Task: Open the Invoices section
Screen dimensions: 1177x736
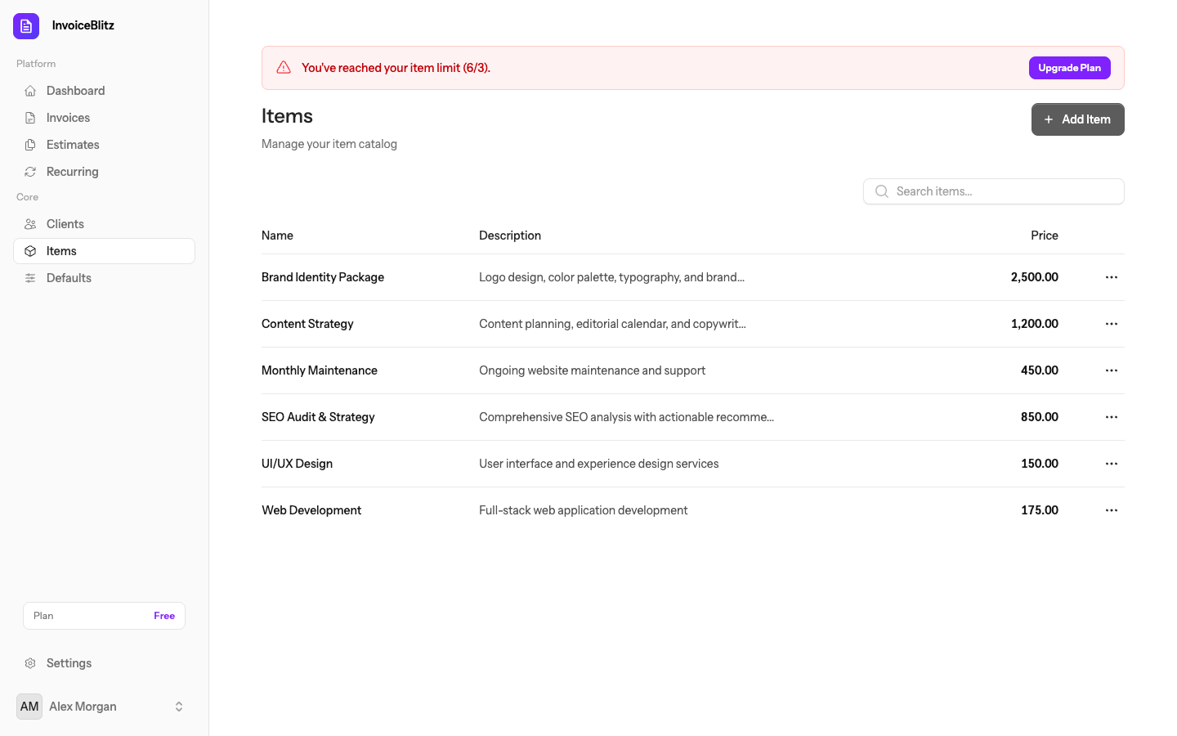Action: pos(68,118)
